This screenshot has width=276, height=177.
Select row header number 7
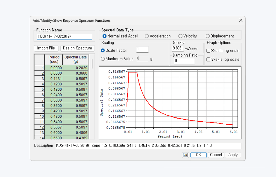(39, 100)
